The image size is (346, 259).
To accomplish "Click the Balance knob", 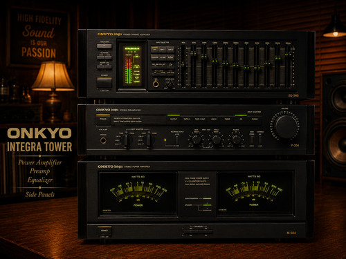I will click(x=236, y=140).
